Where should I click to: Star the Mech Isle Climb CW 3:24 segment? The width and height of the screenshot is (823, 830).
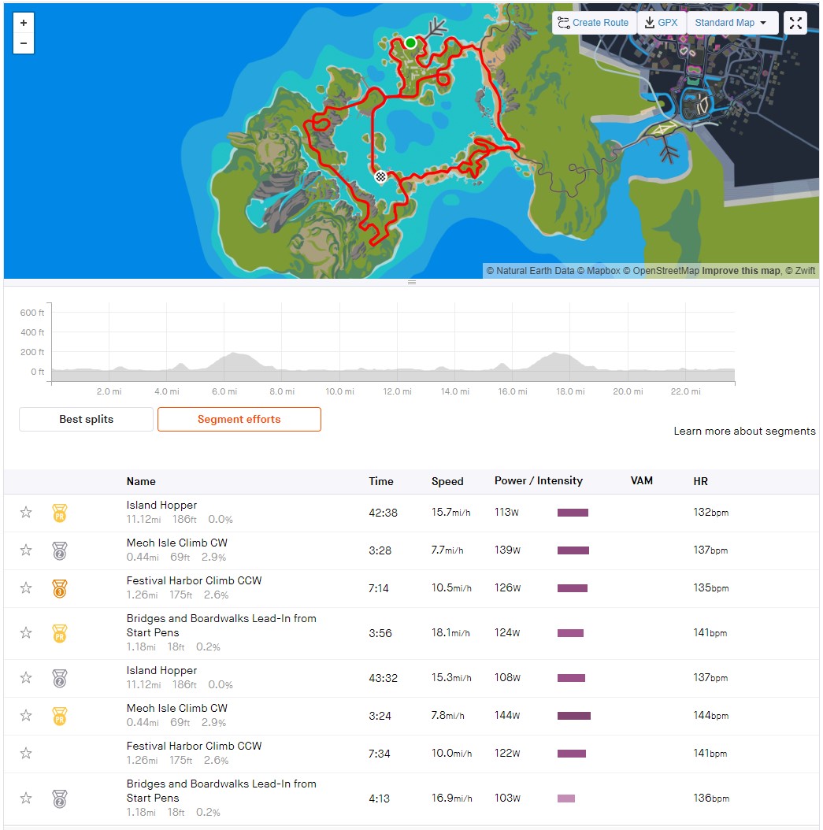(26, 716)
